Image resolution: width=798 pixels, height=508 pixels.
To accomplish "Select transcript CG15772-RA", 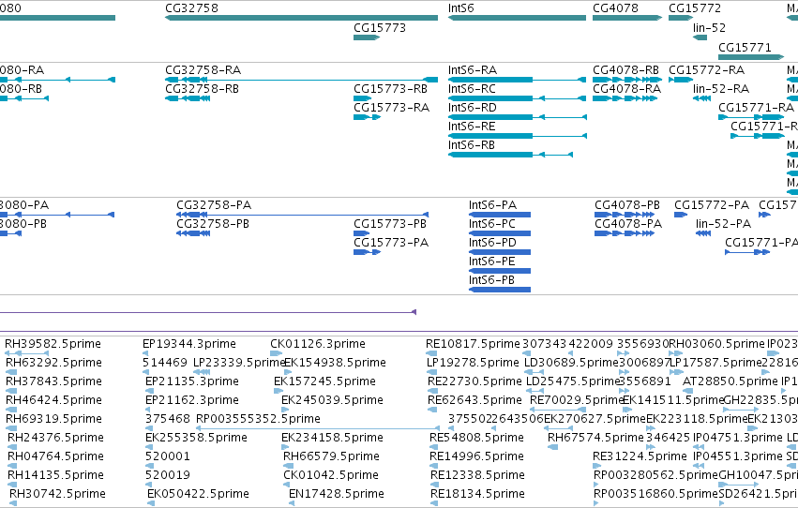I will pos(681,80).
